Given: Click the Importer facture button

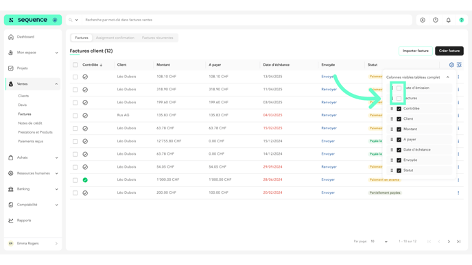Looking at the screenshot, I should coord(416,51).
